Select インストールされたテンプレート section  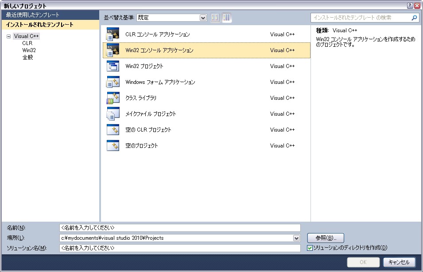[x=50, y=24]
